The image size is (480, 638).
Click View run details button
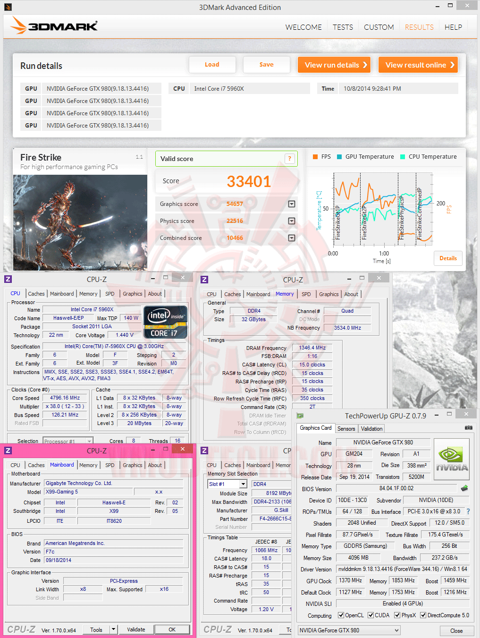pos(334,65)
